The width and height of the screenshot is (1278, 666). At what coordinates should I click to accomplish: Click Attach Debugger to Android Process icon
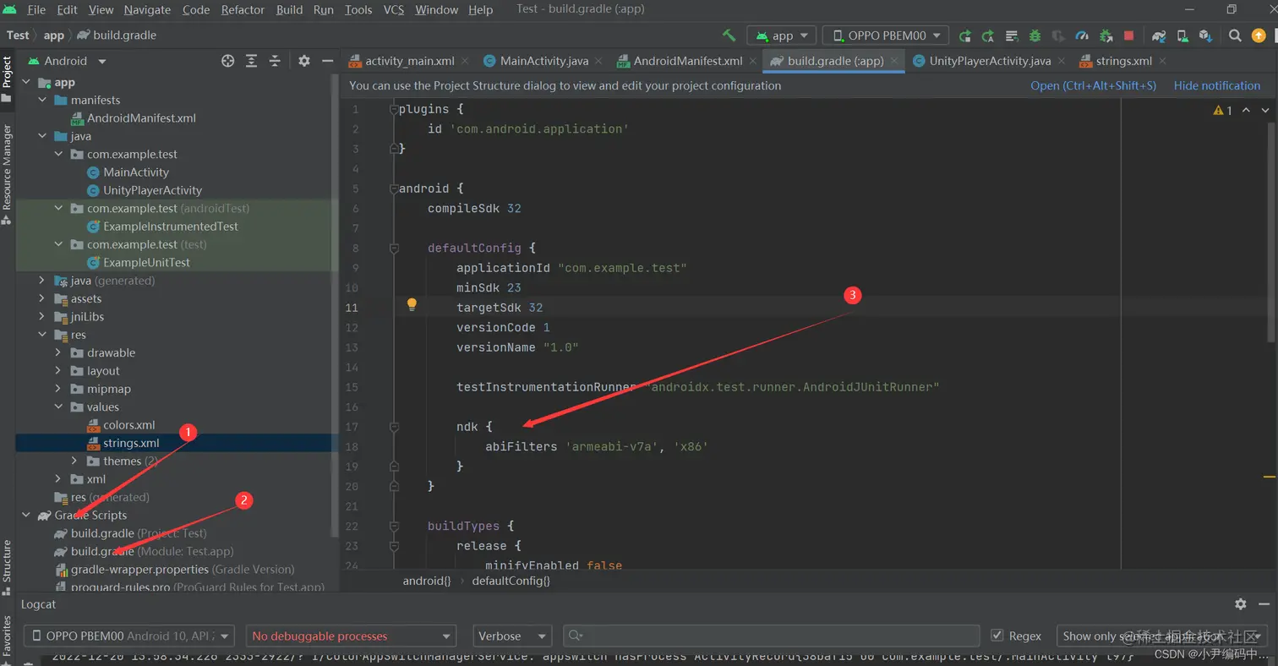tap(1106, 35)
